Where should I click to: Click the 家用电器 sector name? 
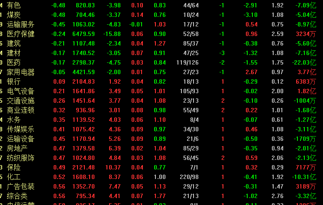(21, 72)
